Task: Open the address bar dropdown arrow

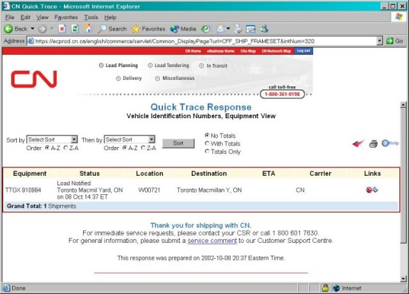Action: [x=380, y=41]
